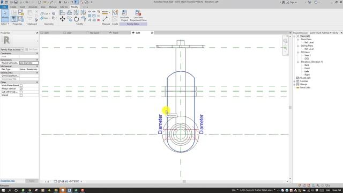The height and width of the screenshot is (193, 343).
Task: Toggle the Shared checkbox
Action: 21,95
